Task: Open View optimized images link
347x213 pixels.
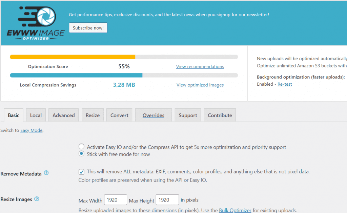Action: tap(200, 85)
